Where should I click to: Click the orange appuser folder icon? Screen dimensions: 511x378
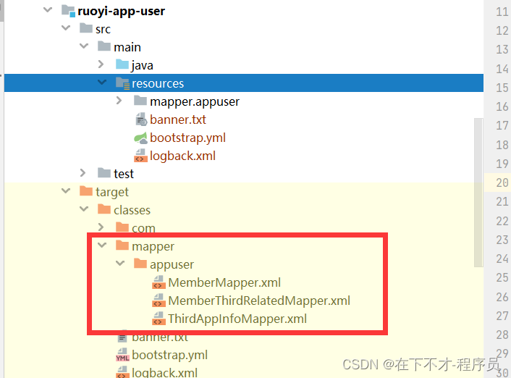tap(140, 263)
